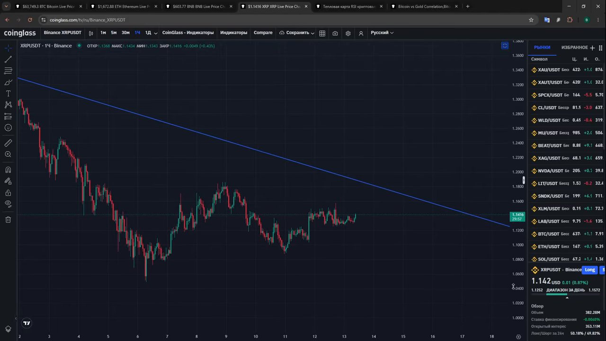Open the Compare symbols option

(263, 33)
